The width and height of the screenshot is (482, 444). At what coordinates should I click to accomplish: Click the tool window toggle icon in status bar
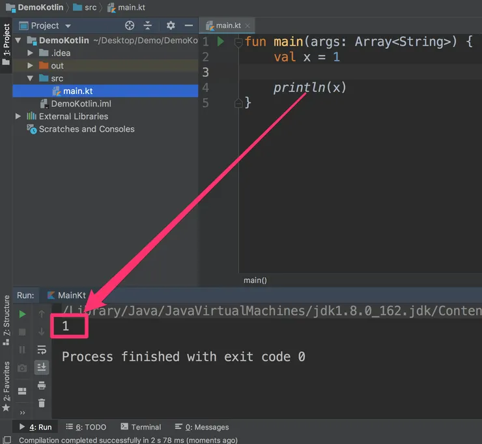(x=7, y=439)
